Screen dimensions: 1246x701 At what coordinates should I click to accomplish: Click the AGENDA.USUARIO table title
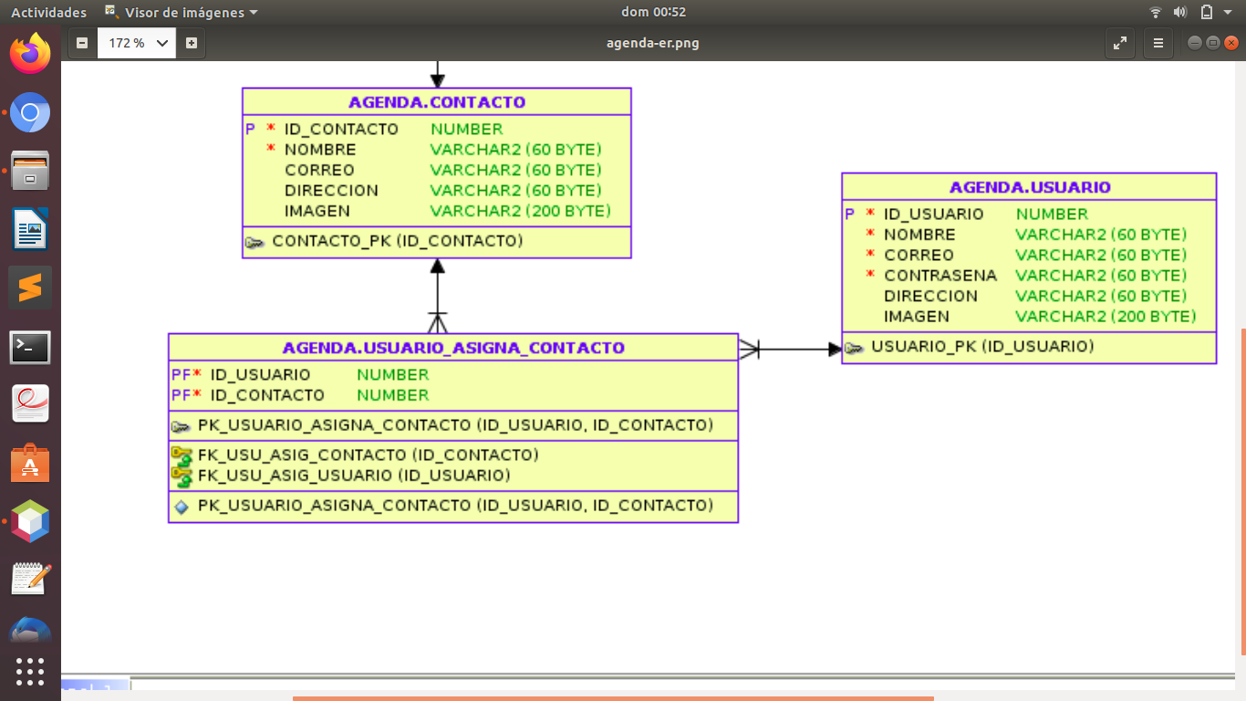tap(1030, 187)
